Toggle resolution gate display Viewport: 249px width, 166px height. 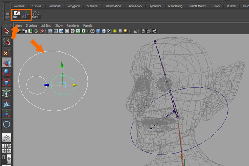(x=61, y=31)
